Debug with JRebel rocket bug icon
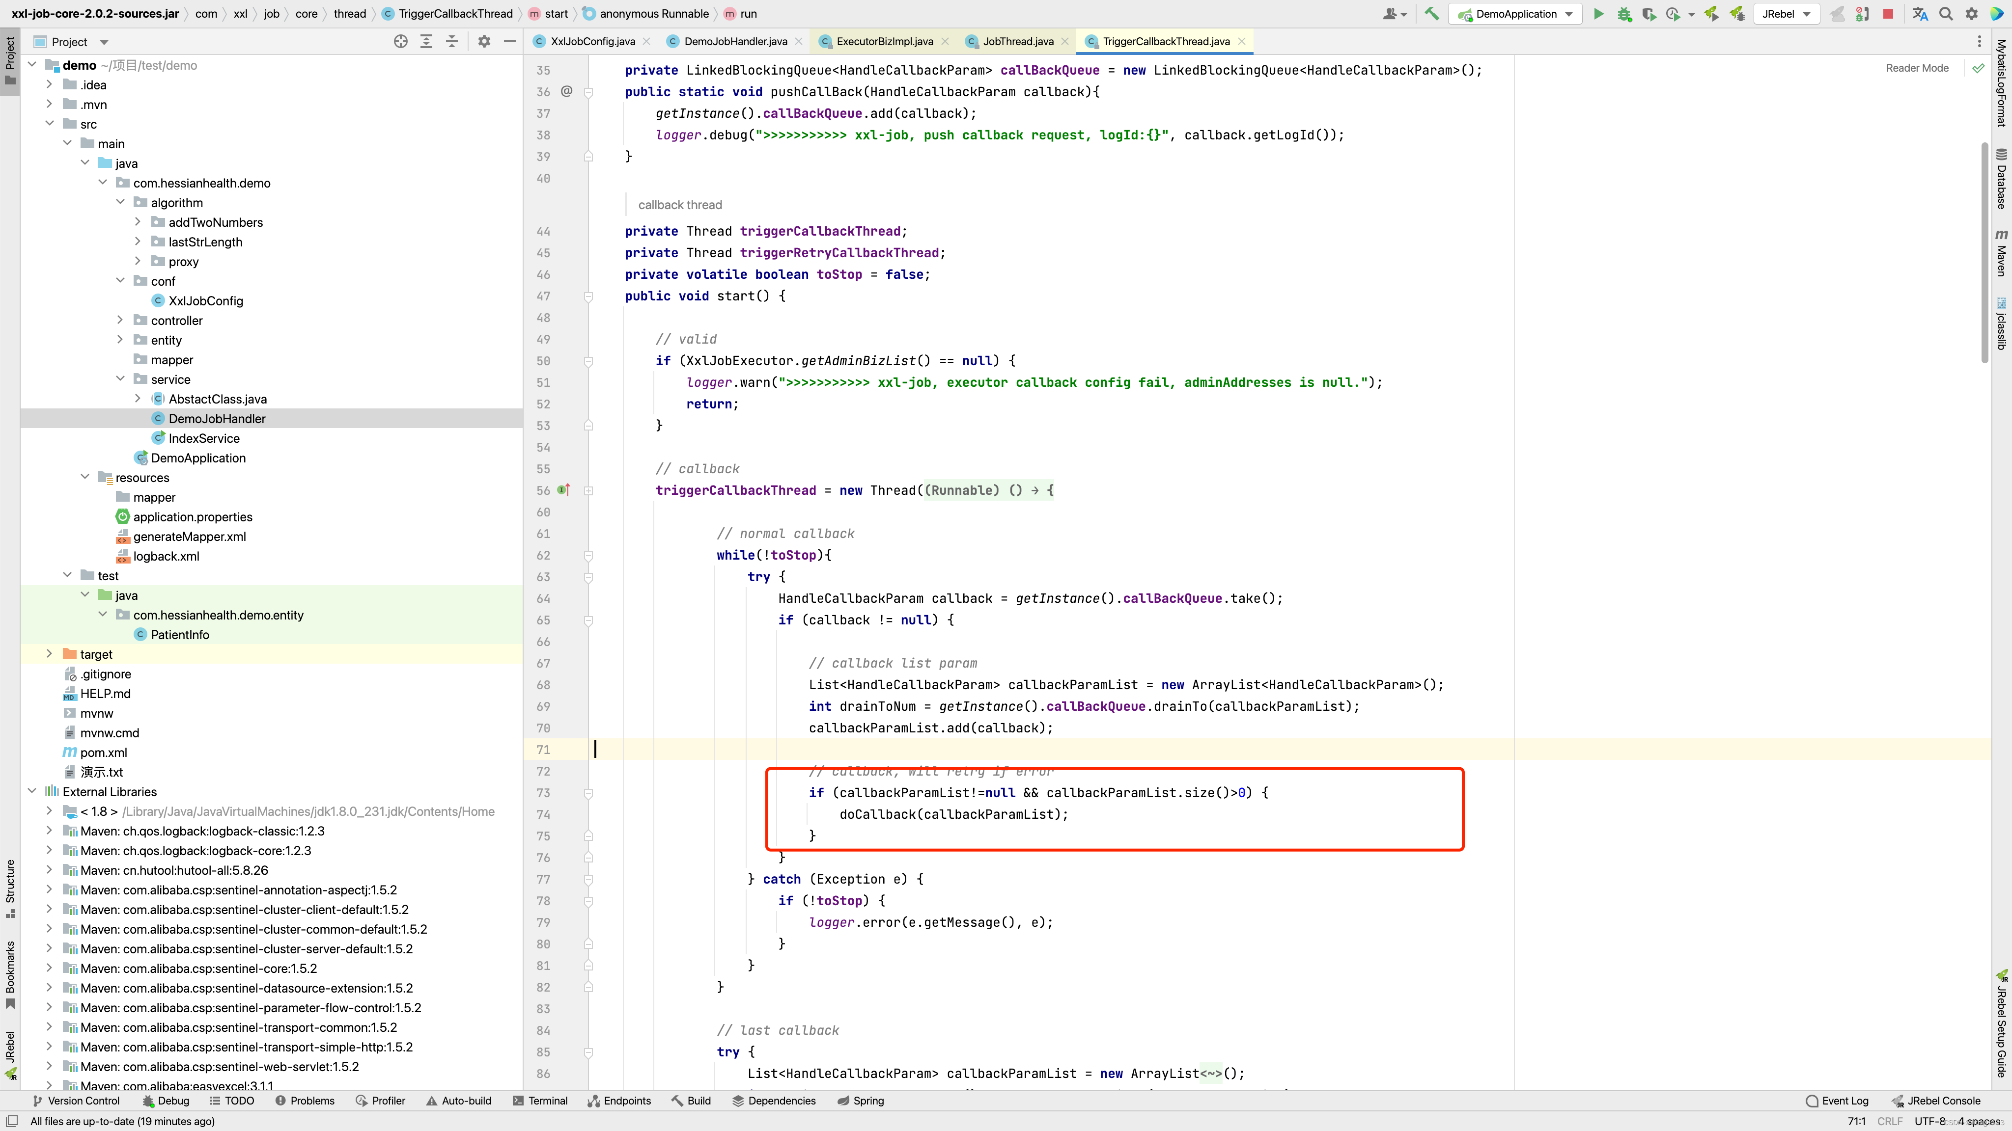Image resolution: width=2012 pixels, height=1131 pixels. tap(1736, 13)
